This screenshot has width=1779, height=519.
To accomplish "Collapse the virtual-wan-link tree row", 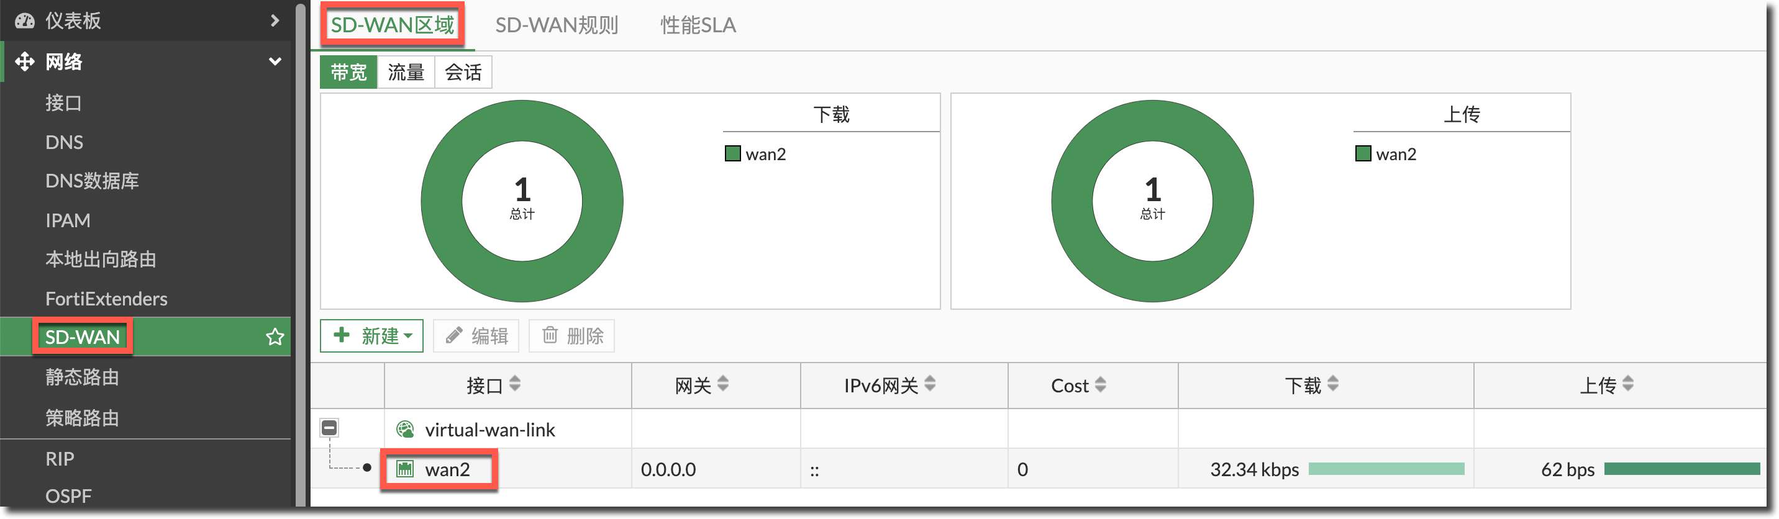I will pos(329,428).
